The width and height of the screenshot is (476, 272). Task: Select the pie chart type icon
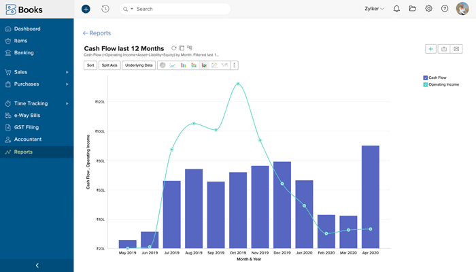162,65
